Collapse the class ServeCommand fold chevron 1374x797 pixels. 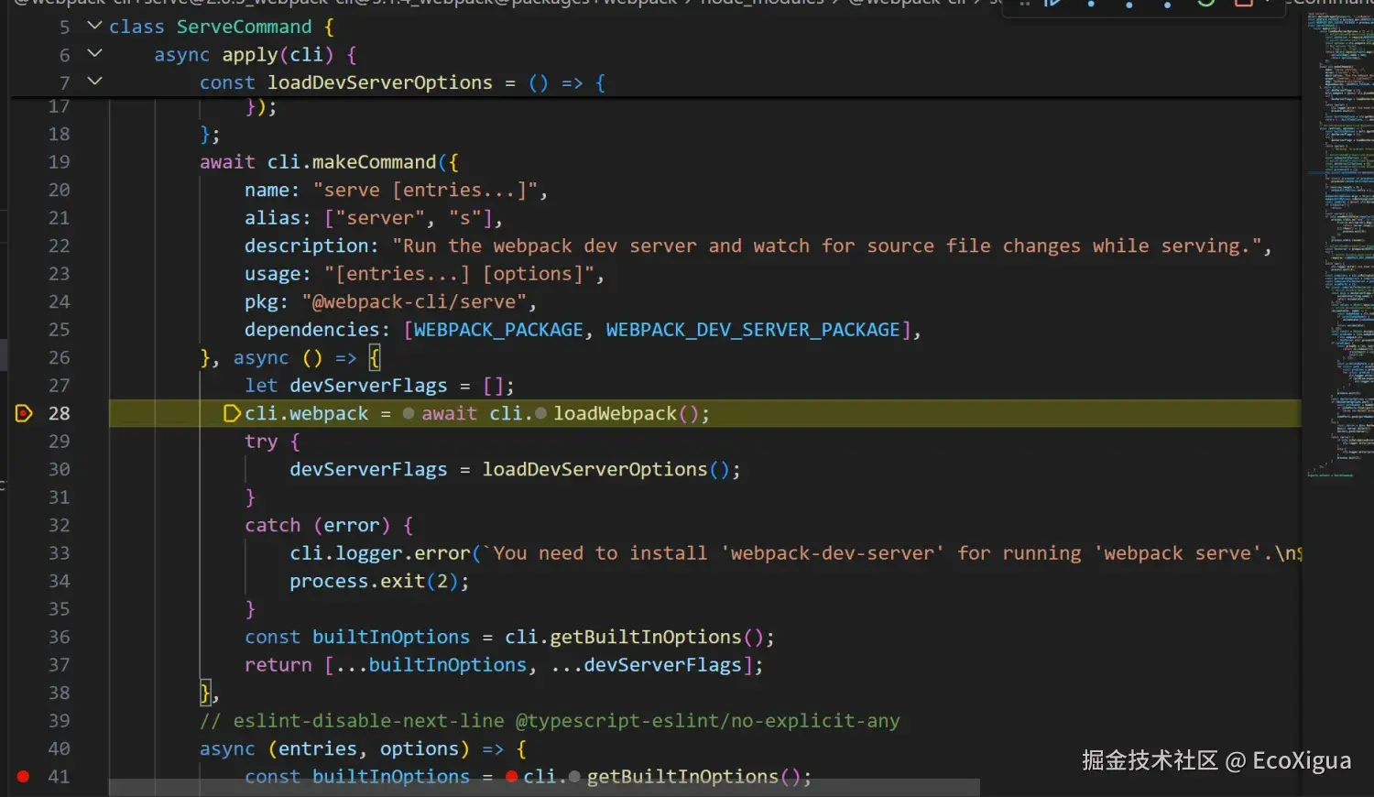pos(94,26)
